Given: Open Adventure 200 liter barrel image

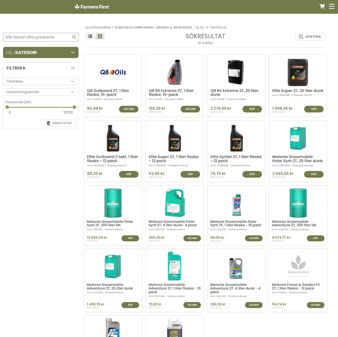Looking at the screenshot, I should (x=298, y=203).
